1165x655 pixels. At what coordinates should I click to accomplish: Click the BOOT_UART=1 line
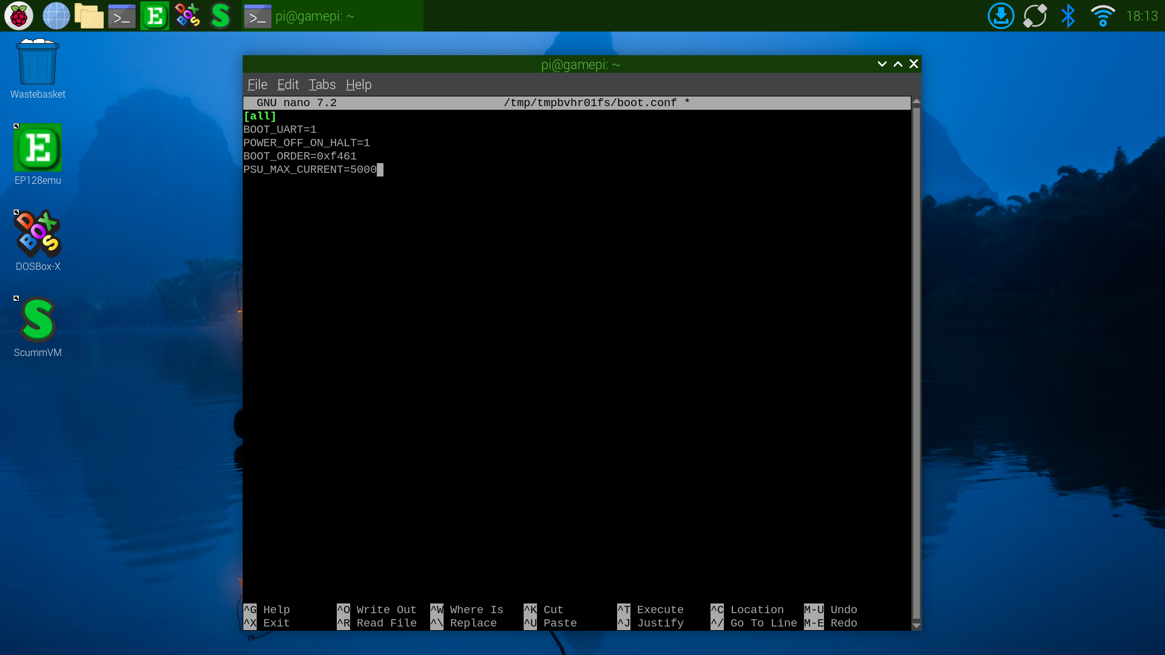click(x=280, y=129)
